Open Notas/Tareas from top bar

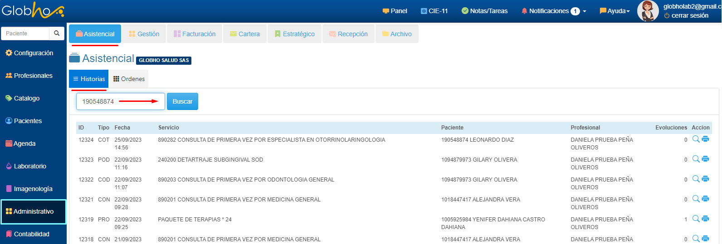[484, 11]
